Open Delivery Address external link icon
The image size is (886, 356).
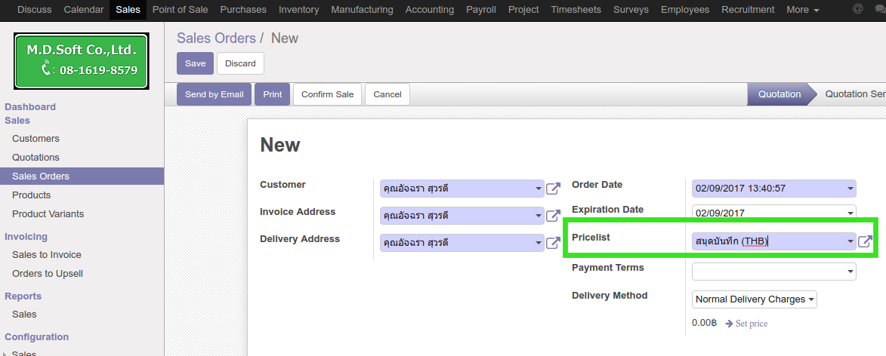pyautogui.click(x=553, y=243)
